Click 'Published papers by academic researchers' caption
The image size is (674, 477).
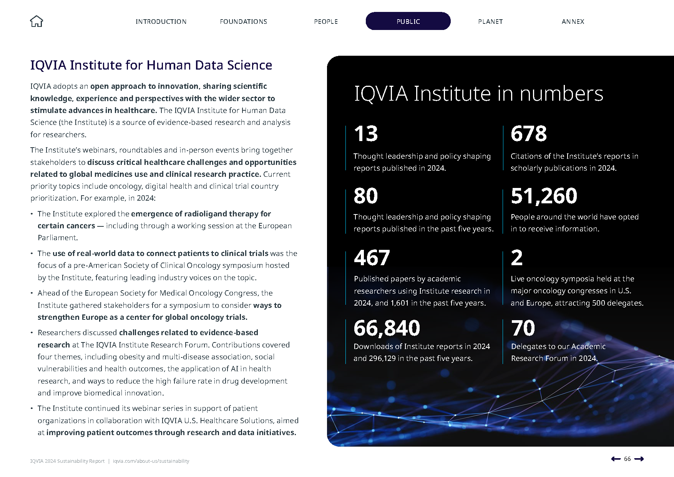coord(422,291)
